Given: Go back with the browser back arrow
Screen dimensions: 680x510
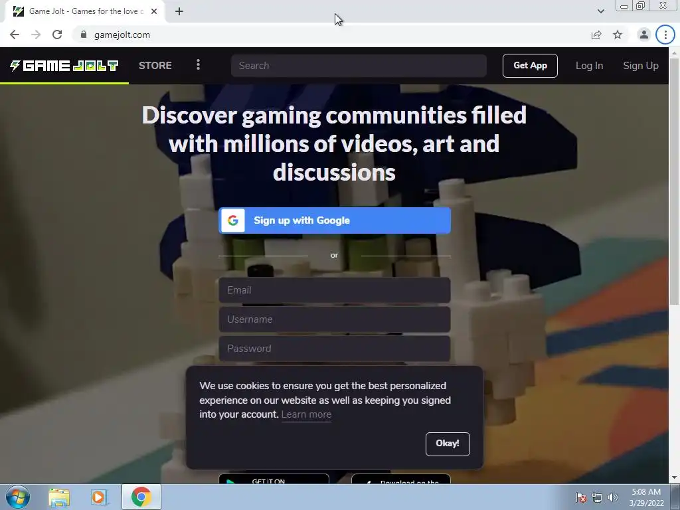Looking at the screenshot, I should tap(15, 35).
